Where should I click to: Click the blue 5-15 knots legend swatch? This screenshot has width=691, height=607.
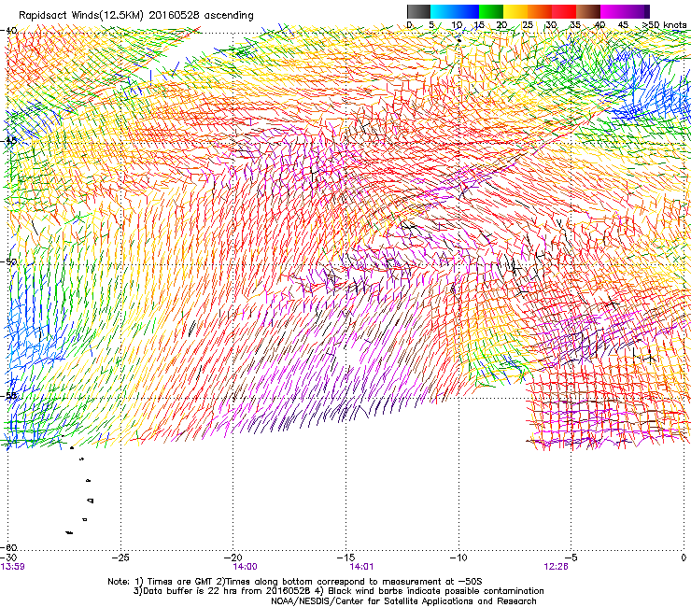pyautogui.click(x=455, y=11)
